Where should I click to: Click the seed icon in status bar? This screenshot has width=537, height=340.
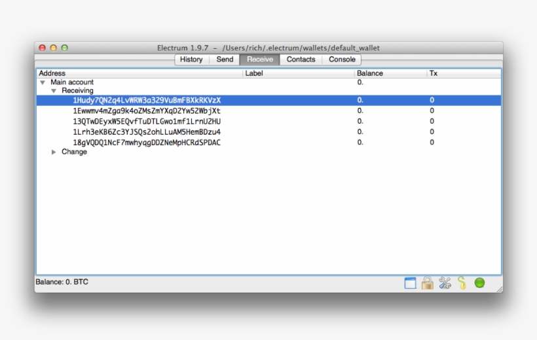(462, 283)
